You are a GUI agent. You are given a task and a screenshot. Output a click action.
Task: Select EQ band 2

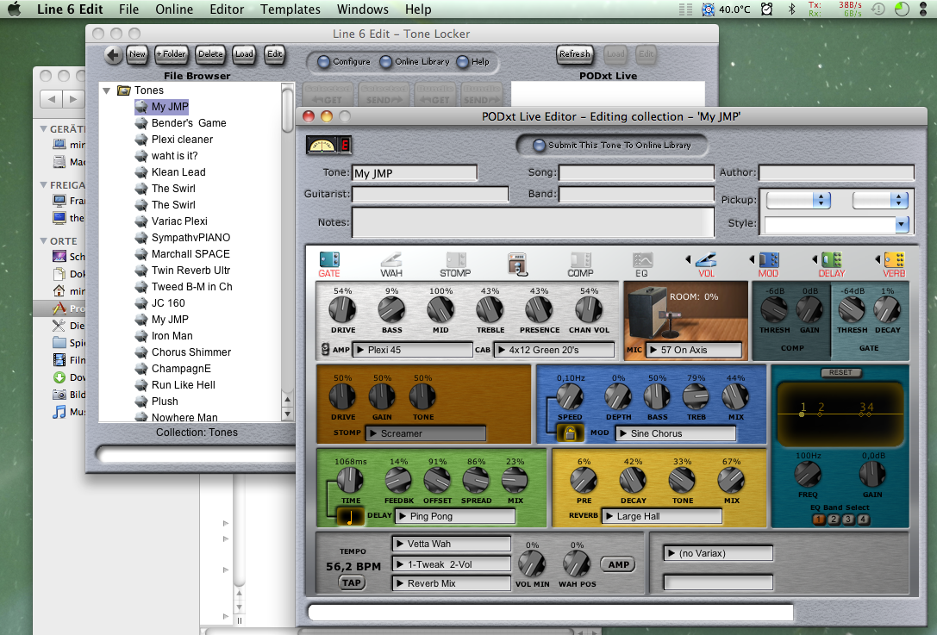[834, 519]
